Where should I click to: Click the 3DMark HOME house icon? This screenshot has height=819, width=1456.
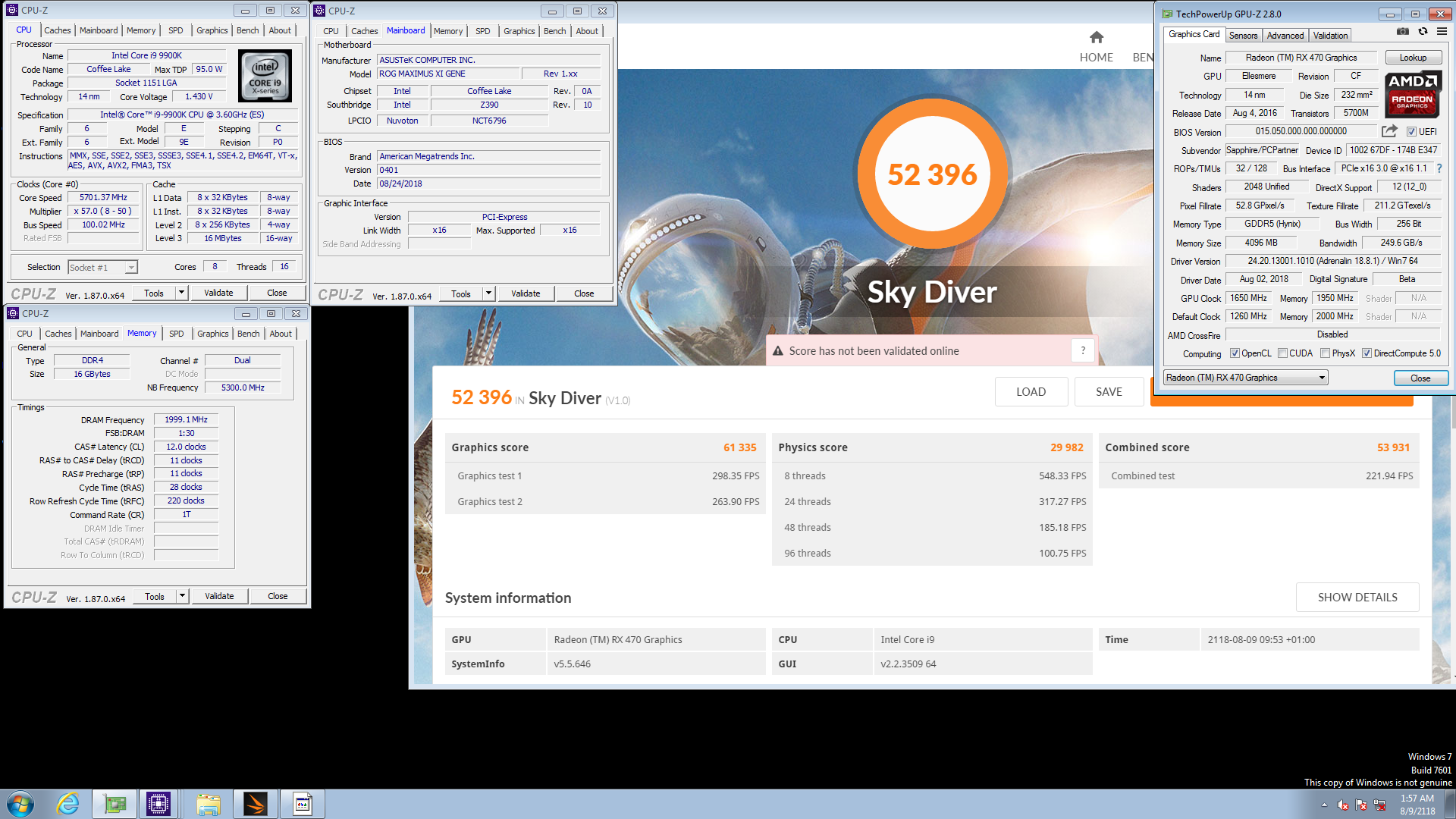1097,37
